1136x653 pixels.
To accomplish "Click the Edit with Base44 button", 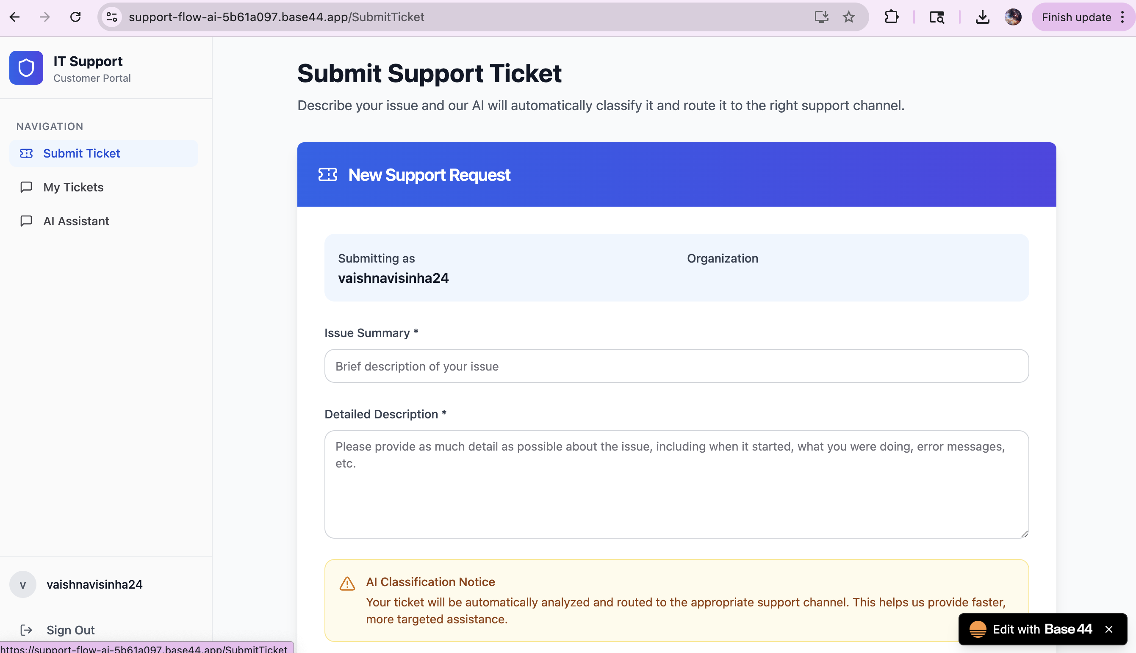I will click(x=1031, y=629).
